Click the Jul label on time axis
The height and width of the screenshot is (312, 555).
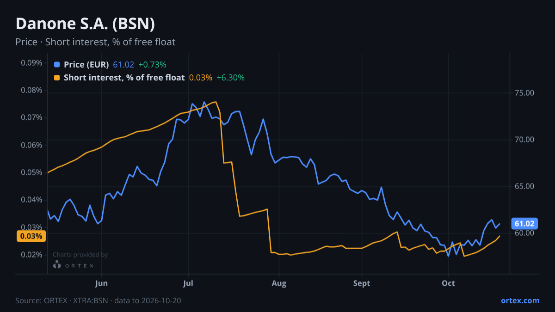click(188, 283)
